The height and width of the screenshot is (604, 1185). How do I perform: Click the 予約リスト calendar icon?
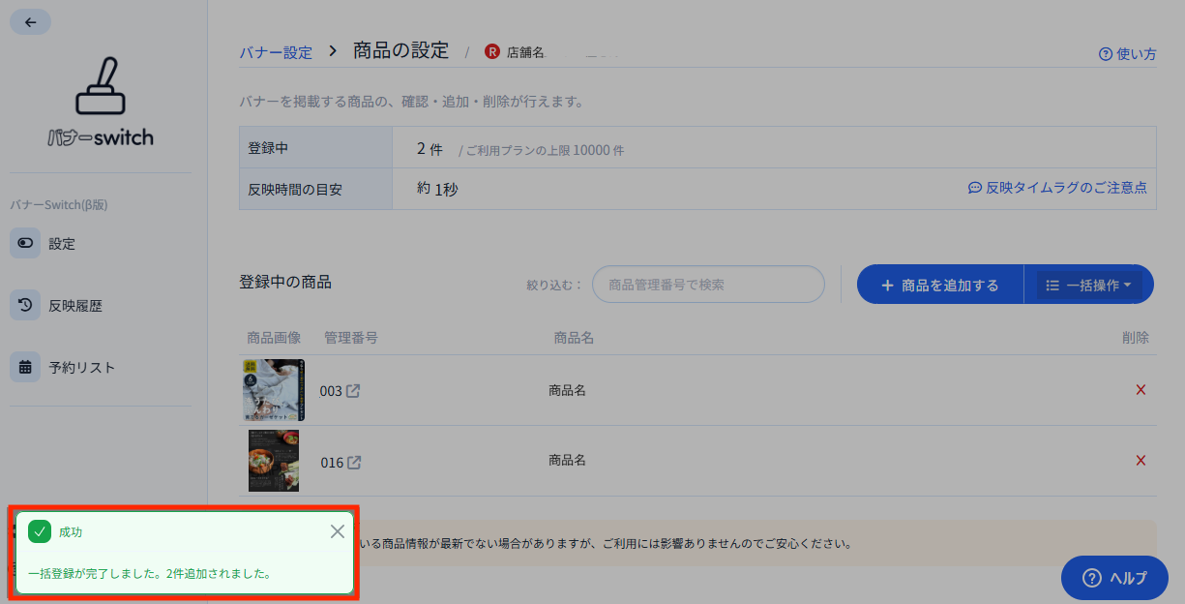[x=25, y=368]
